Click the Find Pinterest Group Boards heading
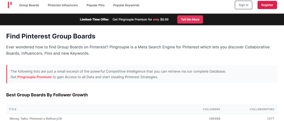Viewport: 284px width, 121px height. coord(51,36)
